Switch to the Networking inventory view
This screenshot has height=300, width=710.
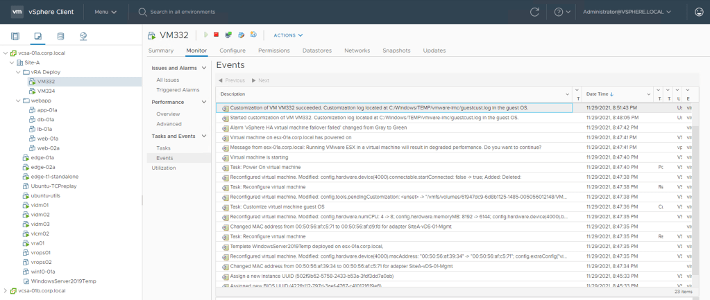(83, 36)
